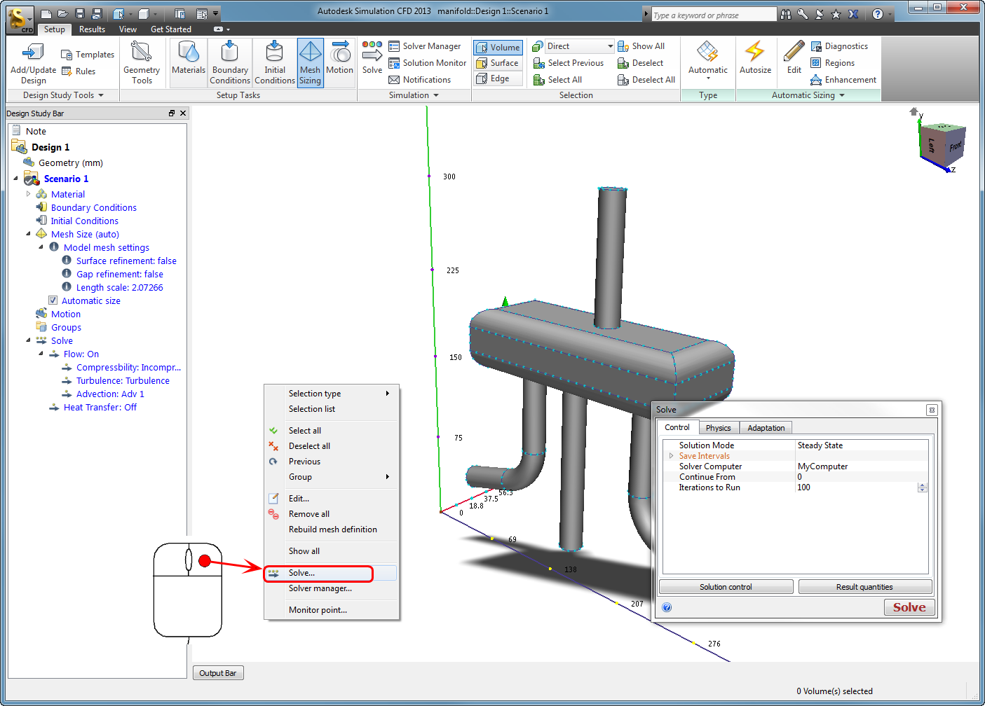985x706 pixels.
Task: Choose Rebuild mesh definition in context menu
Action: pyautogui.click(x=330, y=529)
